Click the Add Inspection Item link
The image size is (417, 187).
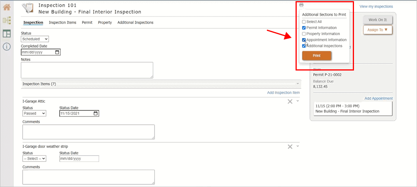(x=283, y=93)
